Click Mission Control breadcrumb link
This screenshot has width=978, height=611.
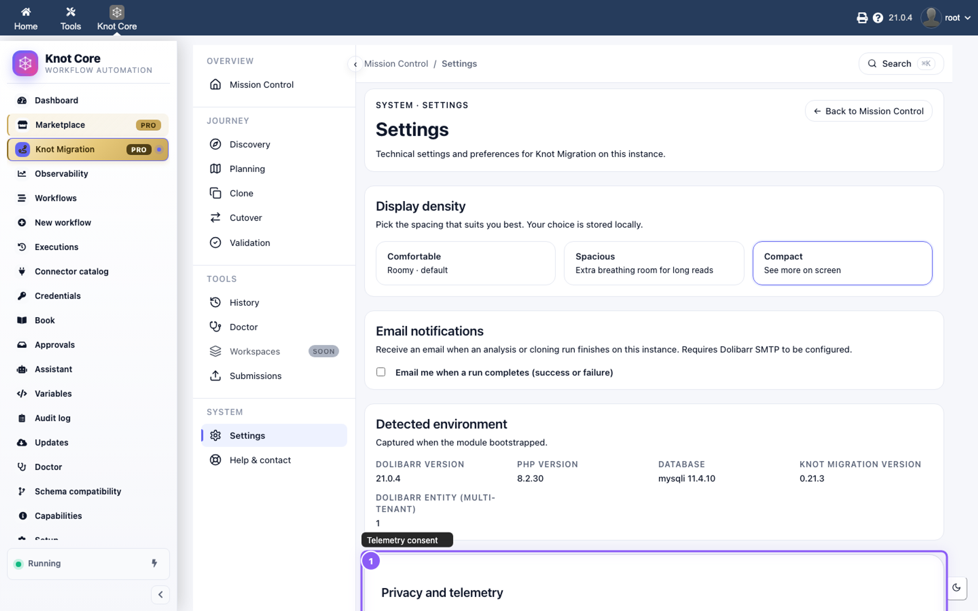[396, 64]
